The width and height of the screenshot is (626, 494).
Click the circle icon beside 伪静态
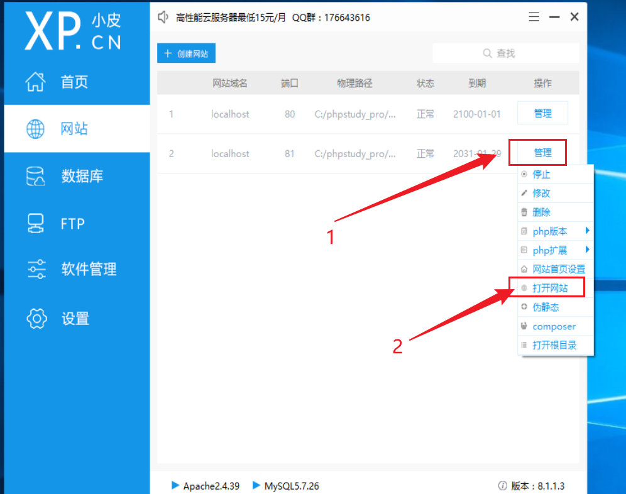pyautogui.click(x=524, y=307)
